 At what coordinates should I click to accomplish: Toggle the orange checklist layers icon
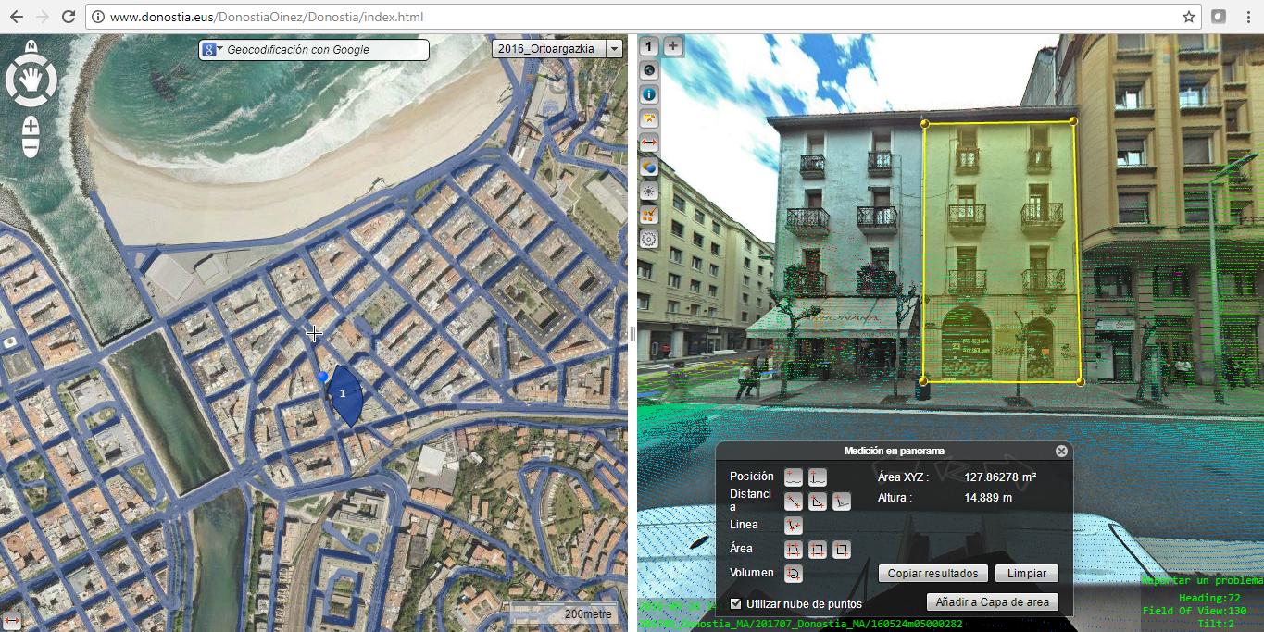coord(649,215)
